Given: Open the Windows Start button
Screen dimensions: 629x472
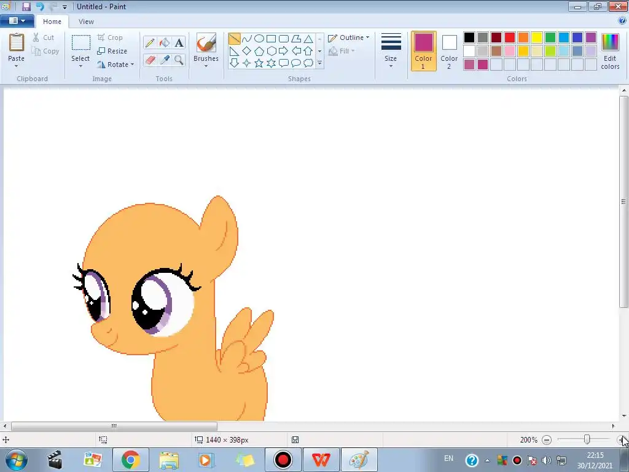Looking at the screenshot, I should click(16, 460).
